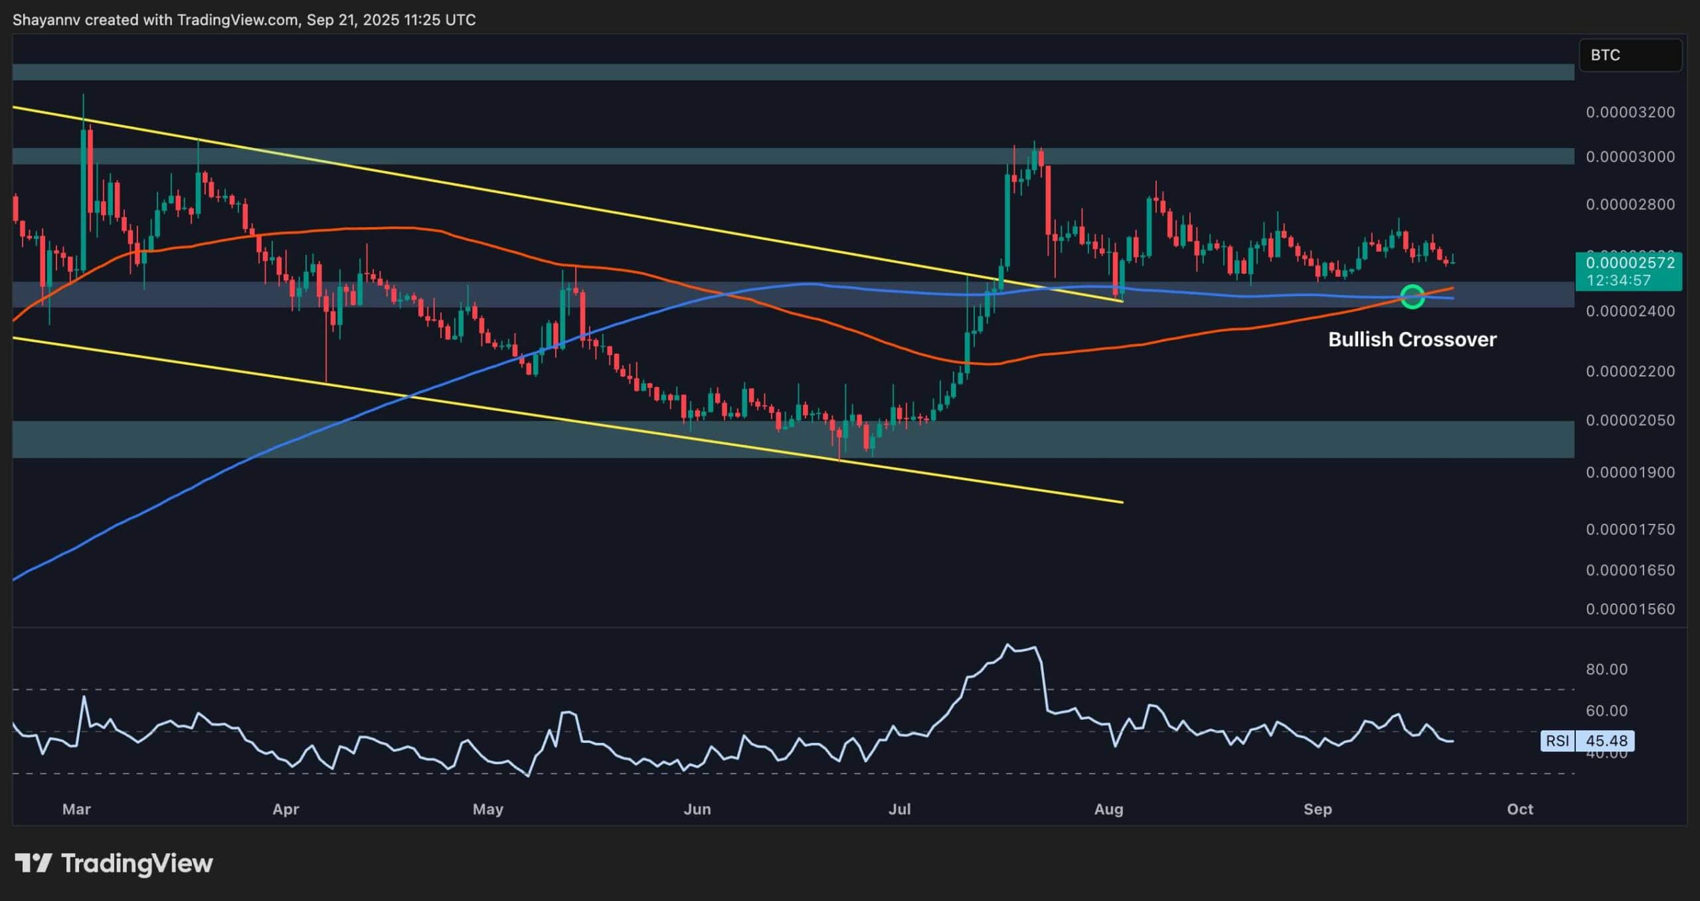Click the 0.00002400 price axis label

(1630, 311)
